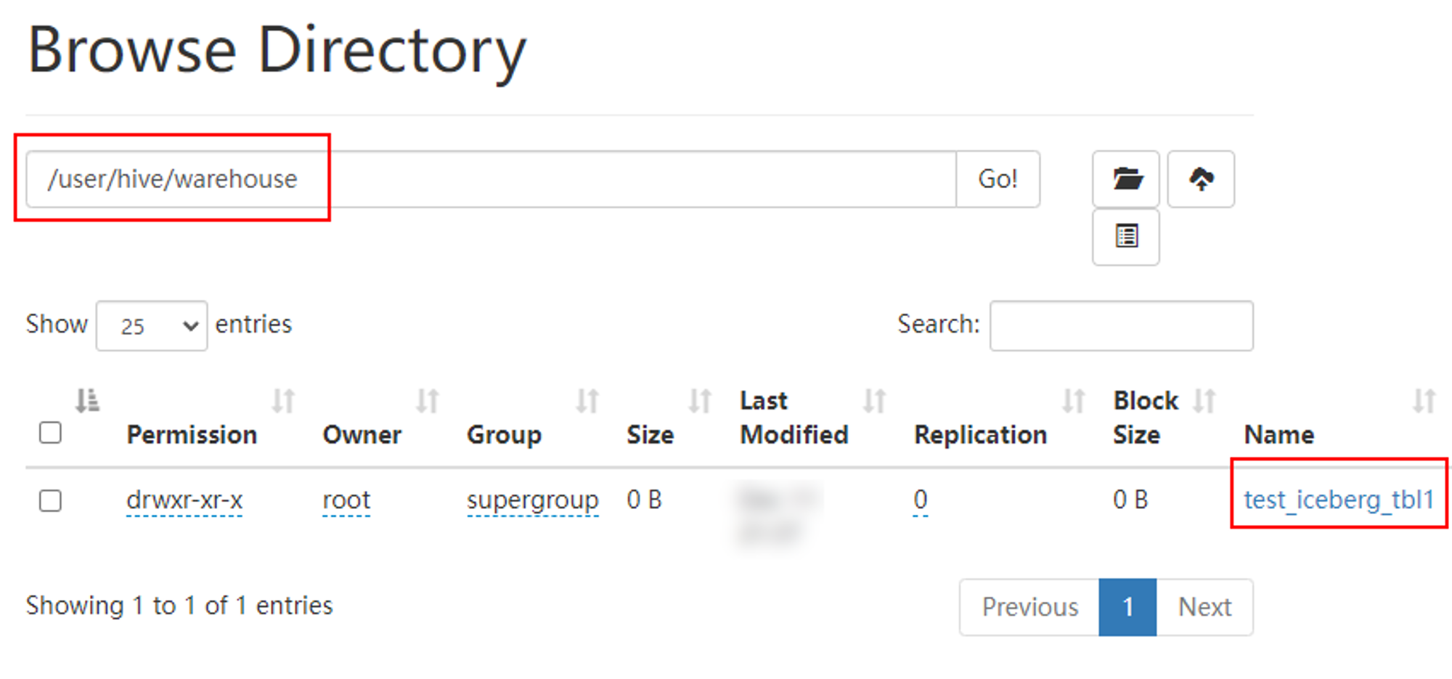Sort by the Block Size column arrows
The image size is (1452, 679).
[1204, 400]
